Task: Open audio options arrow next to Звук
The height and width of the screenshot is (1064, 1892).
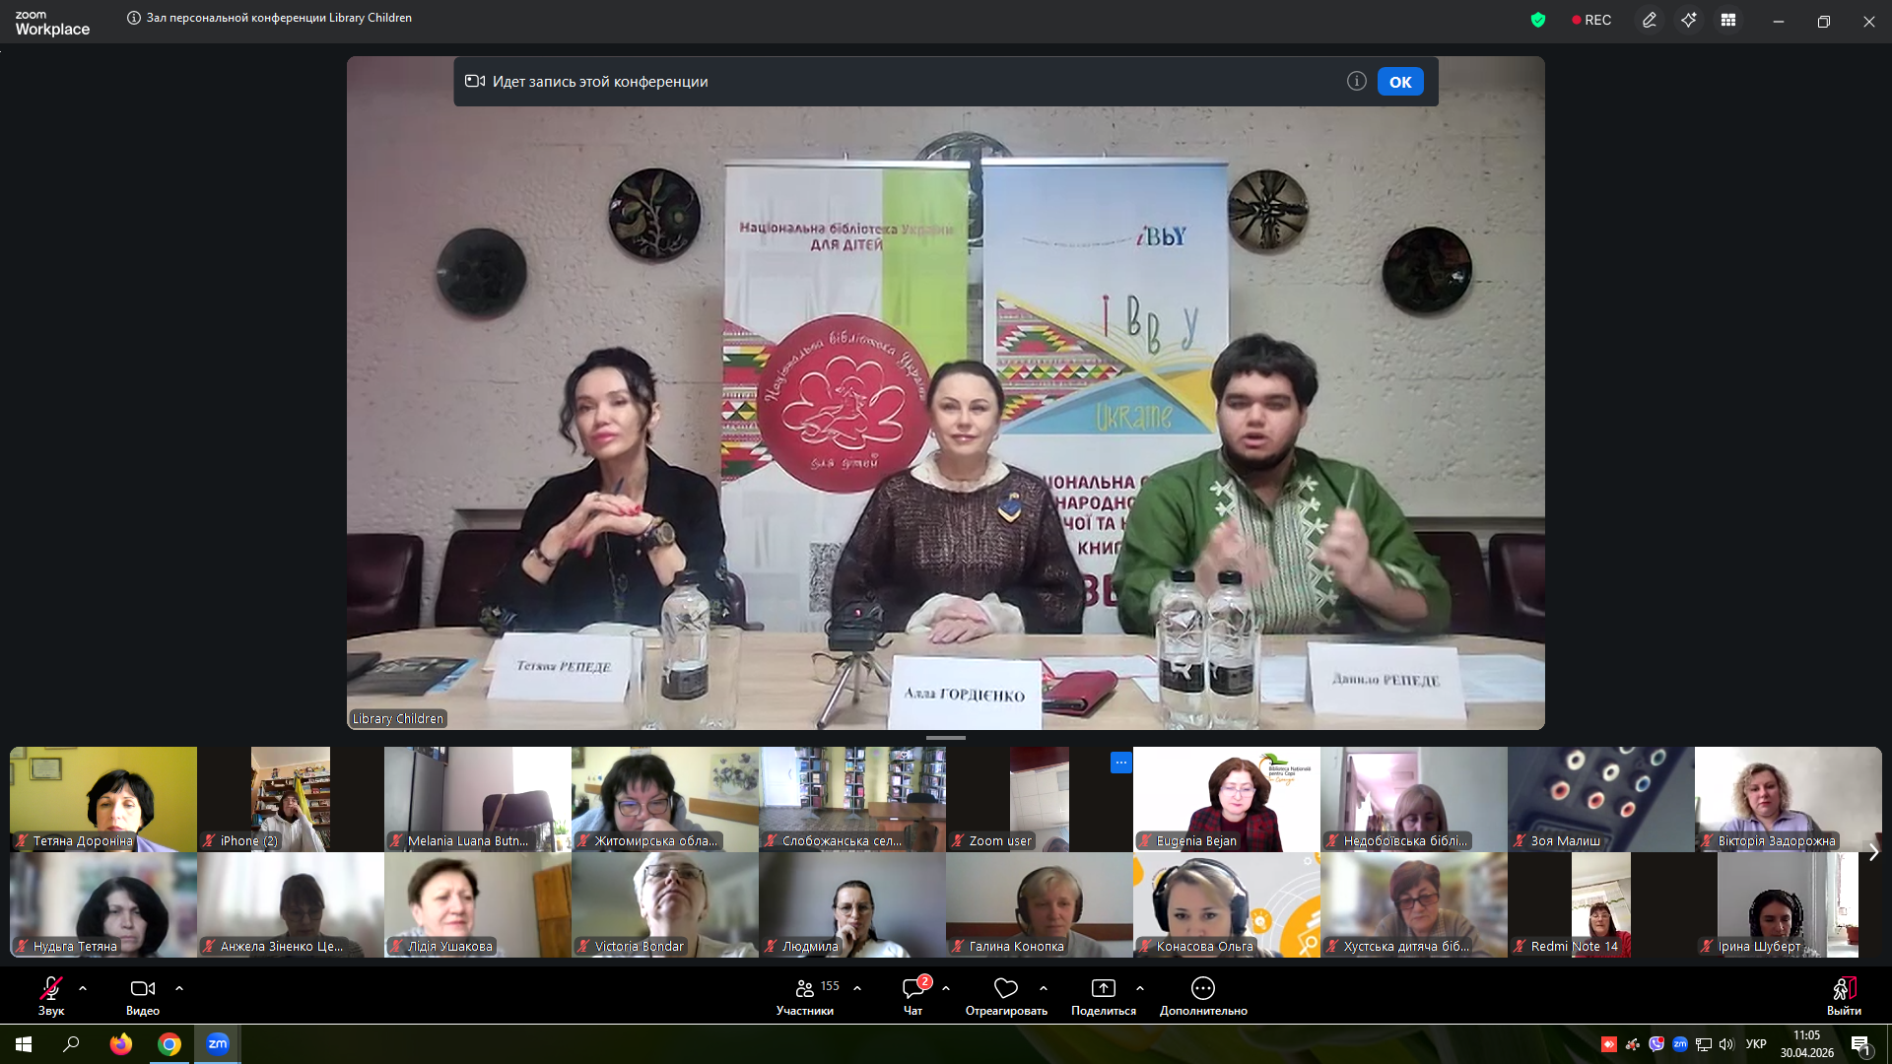Action: tap(83, 988)
